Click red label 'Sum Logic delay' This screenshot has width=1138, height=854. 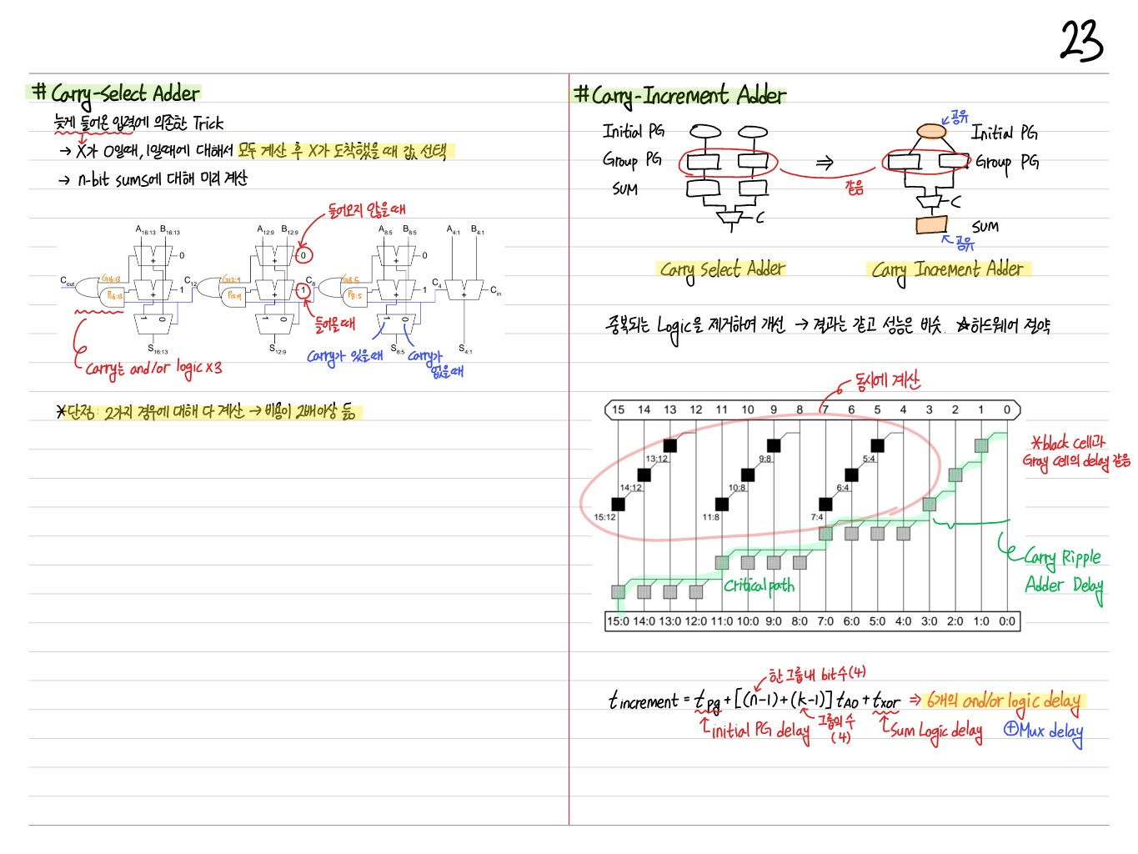point(936,731)
